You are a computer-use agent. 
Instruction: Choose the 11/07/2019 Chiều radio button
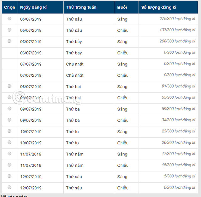pyautogui.click(x=9, y=165)
